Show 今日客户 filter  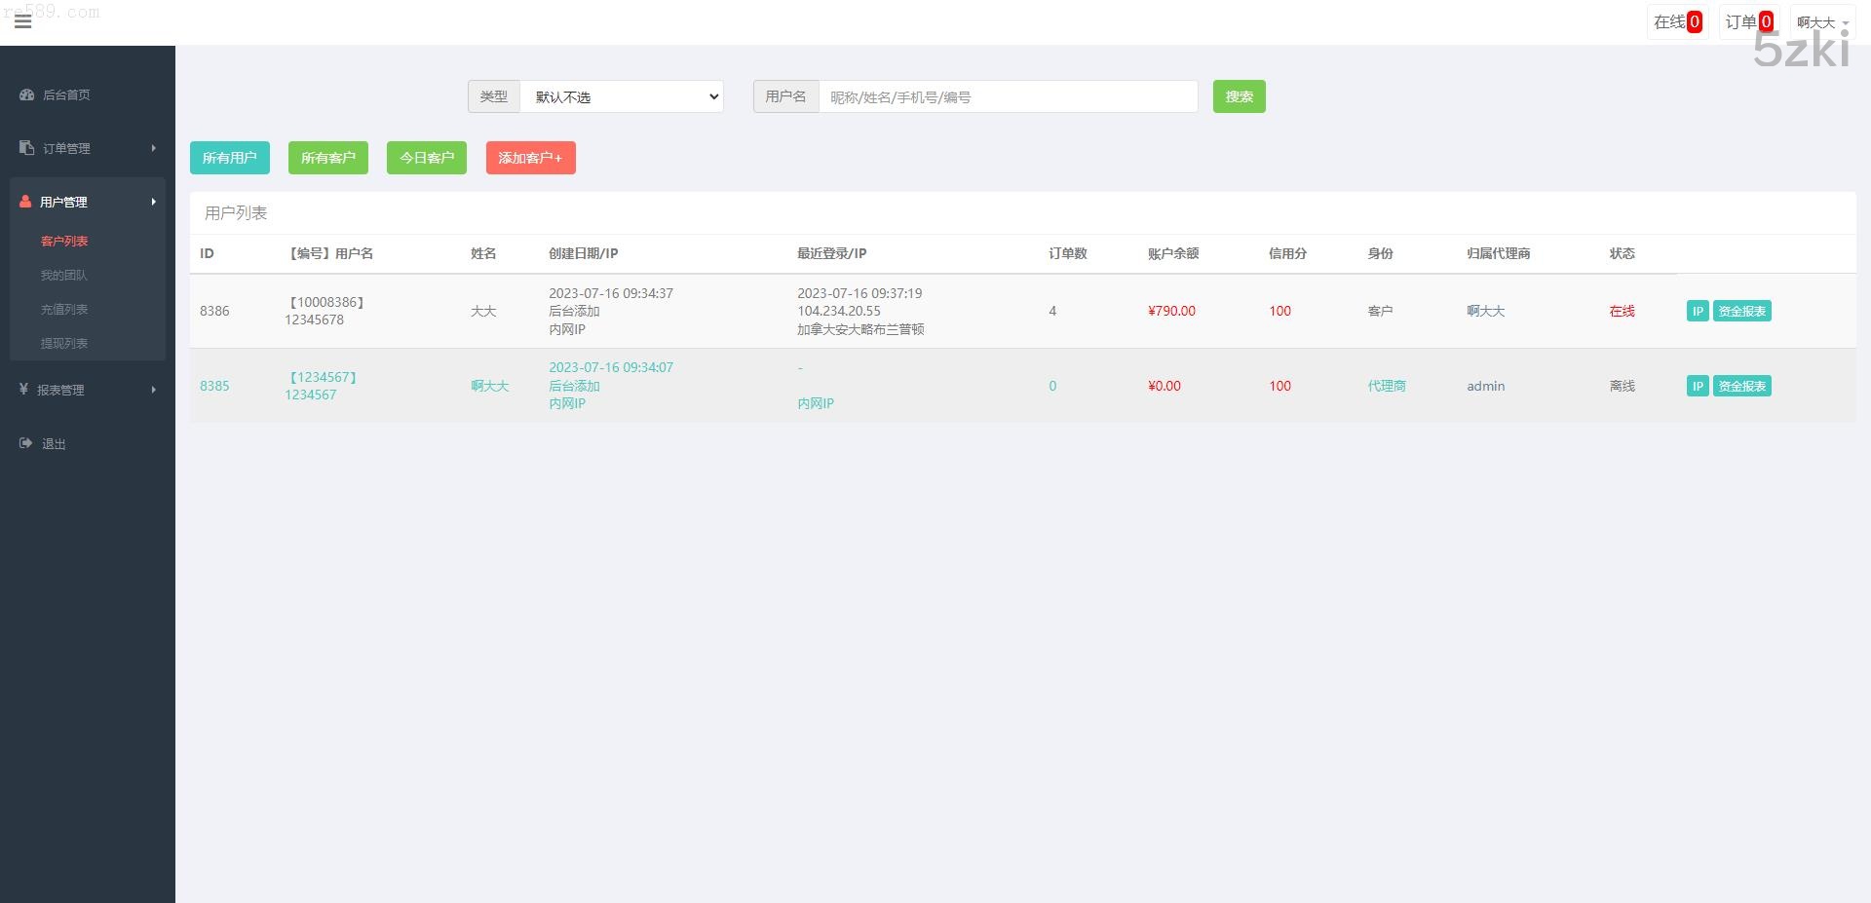click(426, 158)
